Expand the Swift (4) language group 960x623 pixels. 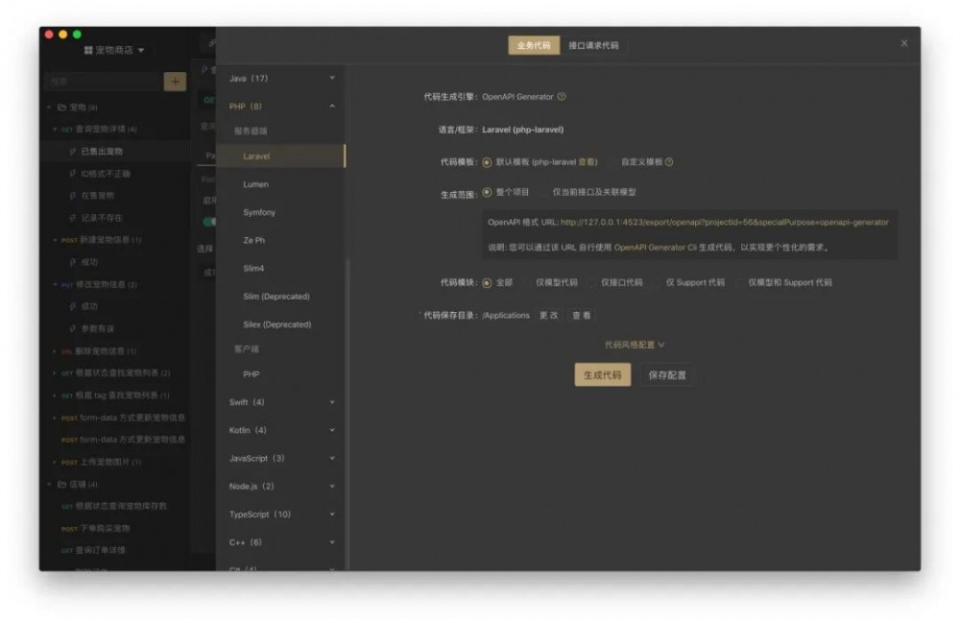[249, 401]
